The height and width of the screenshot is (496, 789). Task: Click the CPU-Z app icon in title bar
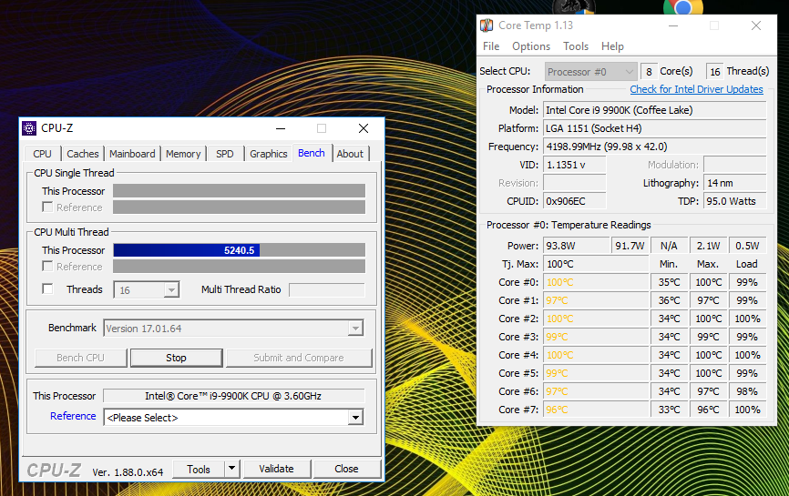pyautogui.click(x=29, y=128)
